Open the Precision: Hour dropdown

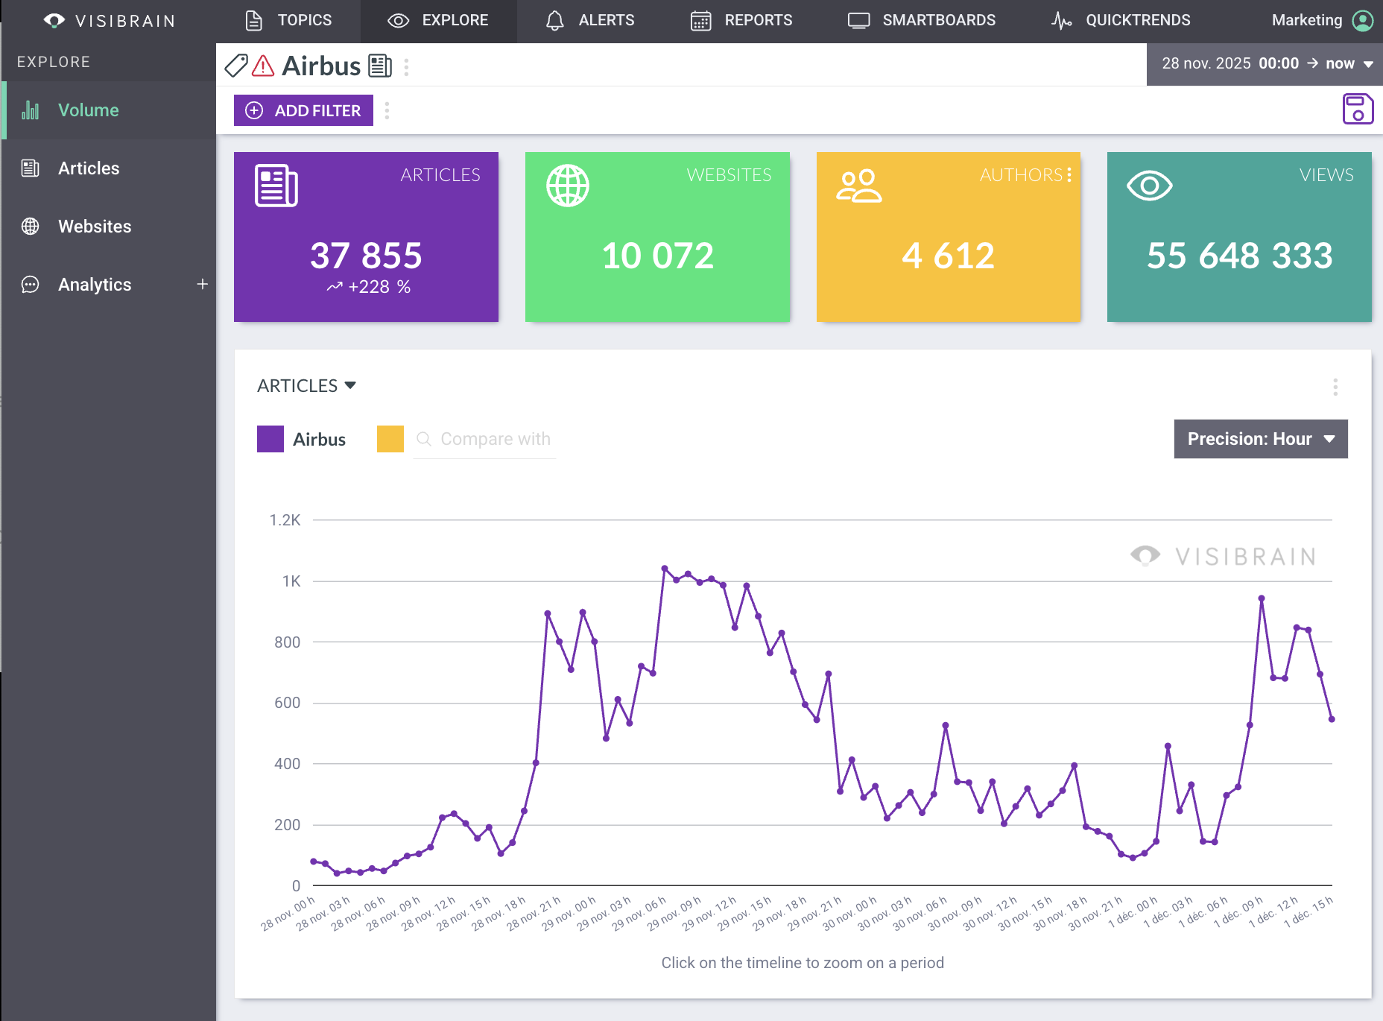(x=1260, y=439)
